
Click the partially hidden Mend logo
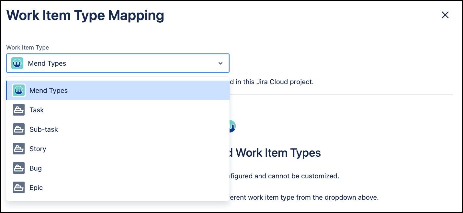[232, 126]
